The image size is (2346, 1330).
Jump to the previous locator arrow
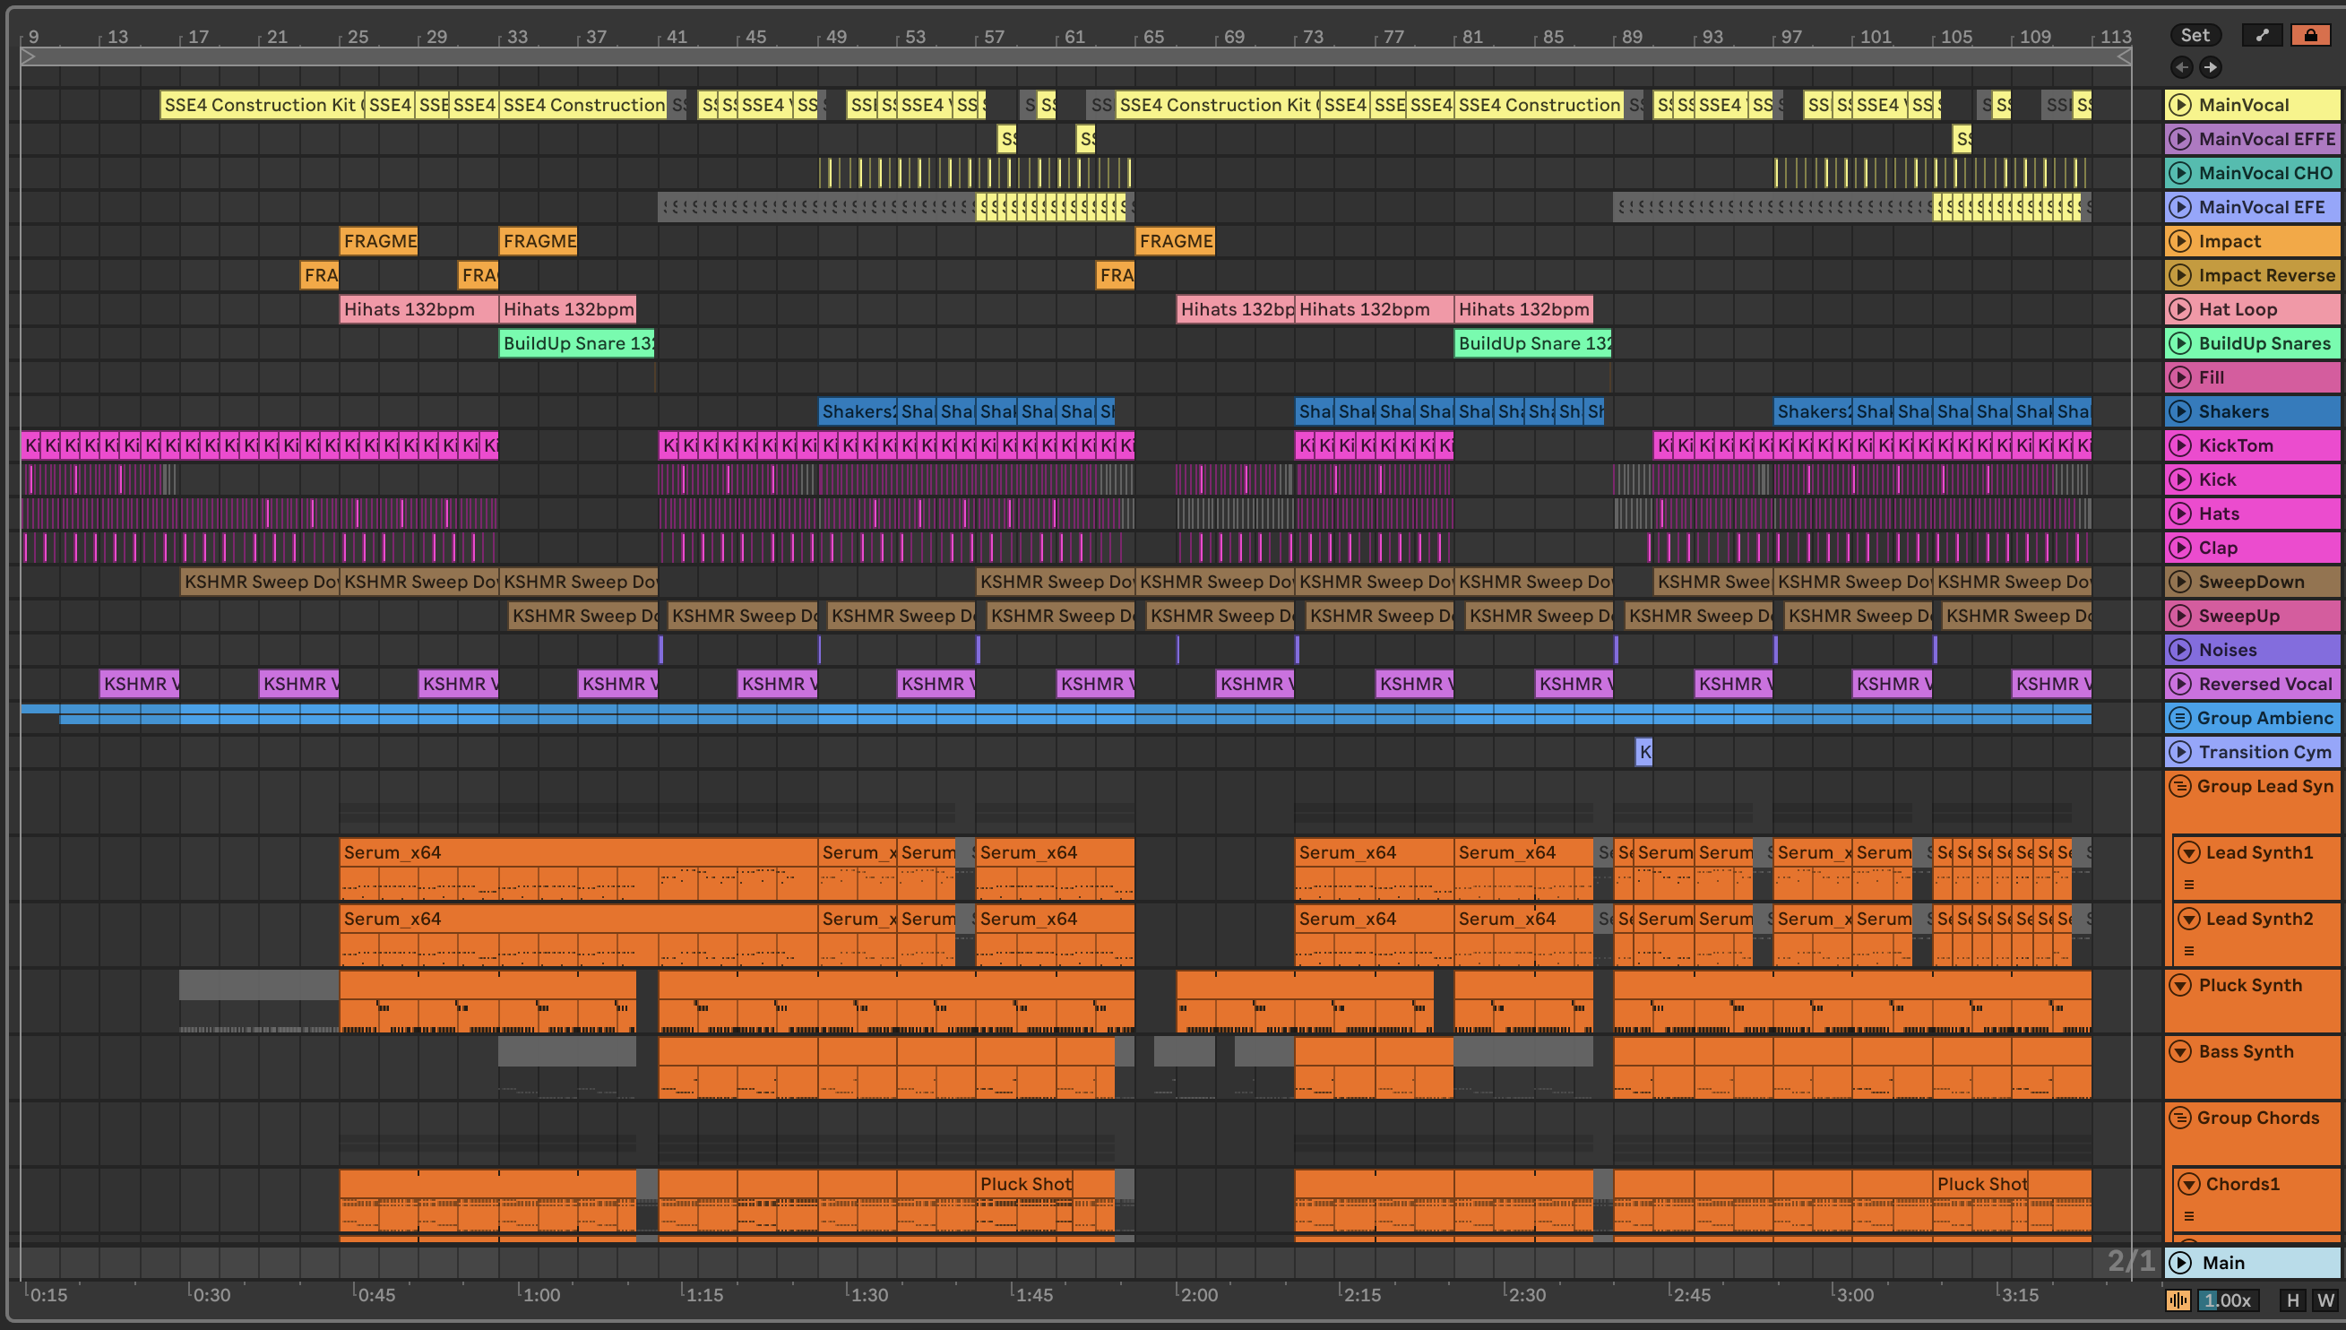pyautogui.click(x=2182, y=66)
